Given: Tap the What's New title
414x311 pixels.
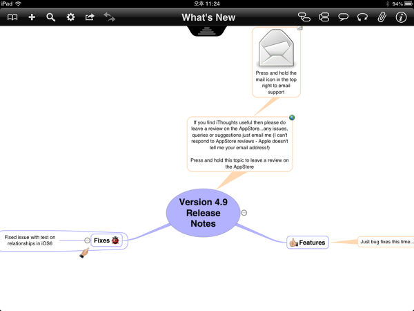Looking at the screenshot, I should 208,17.
